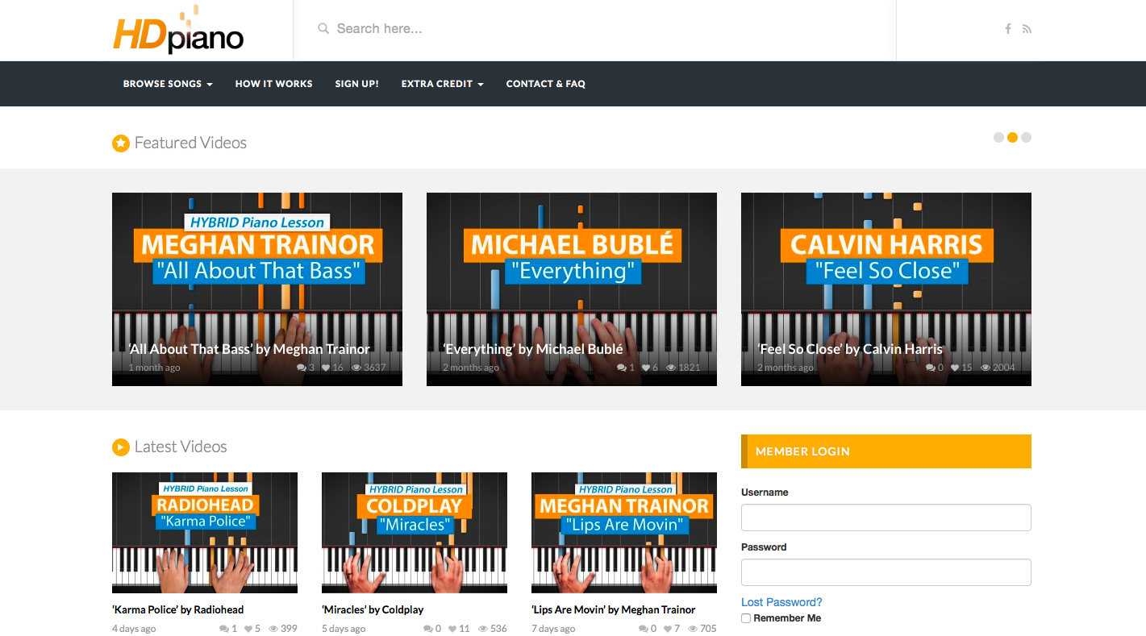Open ''Lips Are Movin' by Meghan Trainor' link
The width and height of the screenshot is (1146, 636).
click(x=614, y=609)
